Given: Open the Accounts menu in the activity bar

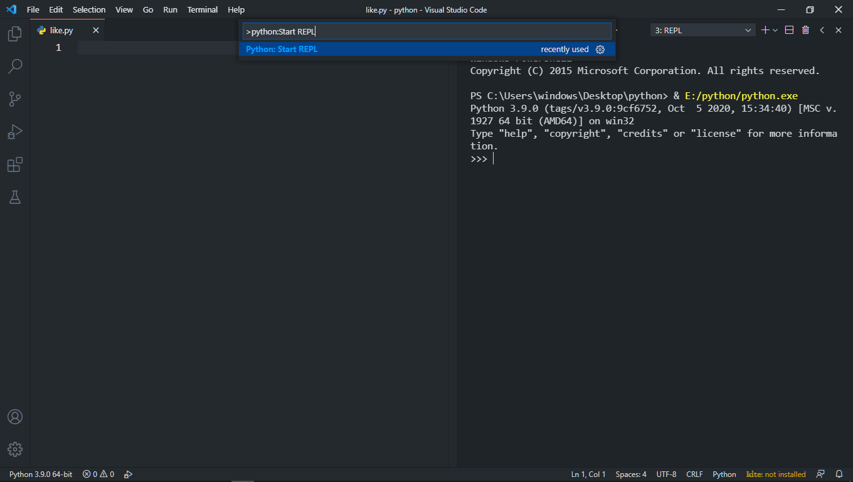Looking at the screenshot, I should (15, 417).
